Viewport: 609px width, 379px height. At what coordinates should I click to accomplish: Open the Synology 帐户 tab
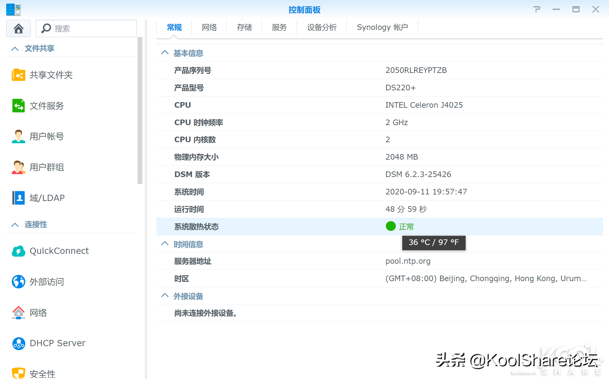(382, 27)
